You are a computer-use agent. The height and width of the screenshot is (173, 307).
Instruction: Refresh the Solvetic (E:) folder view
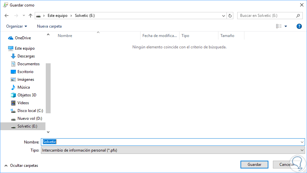230,16
